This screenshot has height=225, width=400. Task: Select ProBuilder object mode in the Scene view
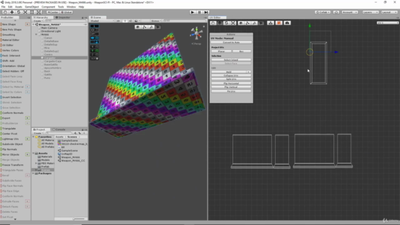coord(137,27)
